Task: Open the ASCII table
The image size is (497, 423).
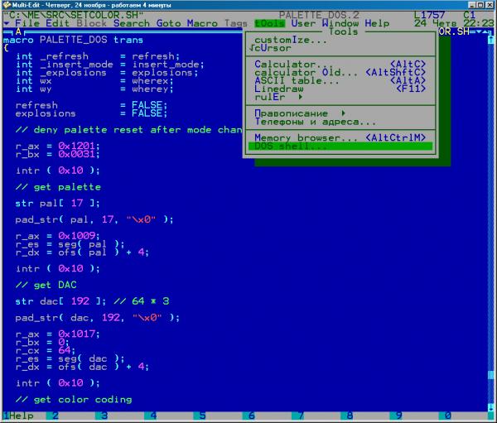Action: tap(292, 81)
